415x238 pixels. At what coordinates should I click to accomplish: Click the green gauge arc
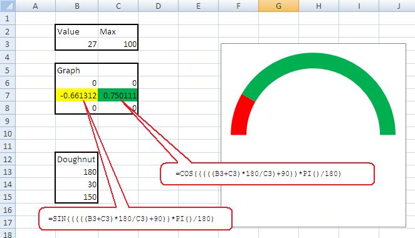click(313, 61)
